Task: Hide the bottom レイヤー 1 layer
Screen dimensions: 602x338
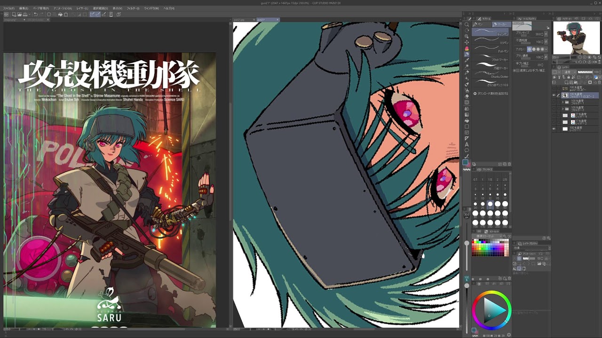Action: pyautogui.click(x=554, y=129)
